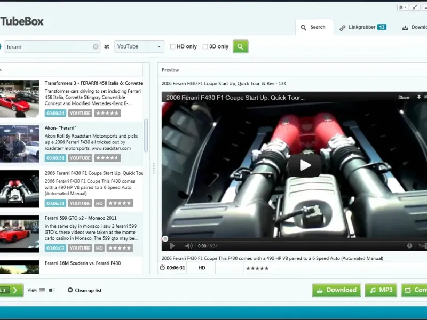Click the results list scrollbar thumb
The image size is (427, 320).
click(x=146, y=135)
